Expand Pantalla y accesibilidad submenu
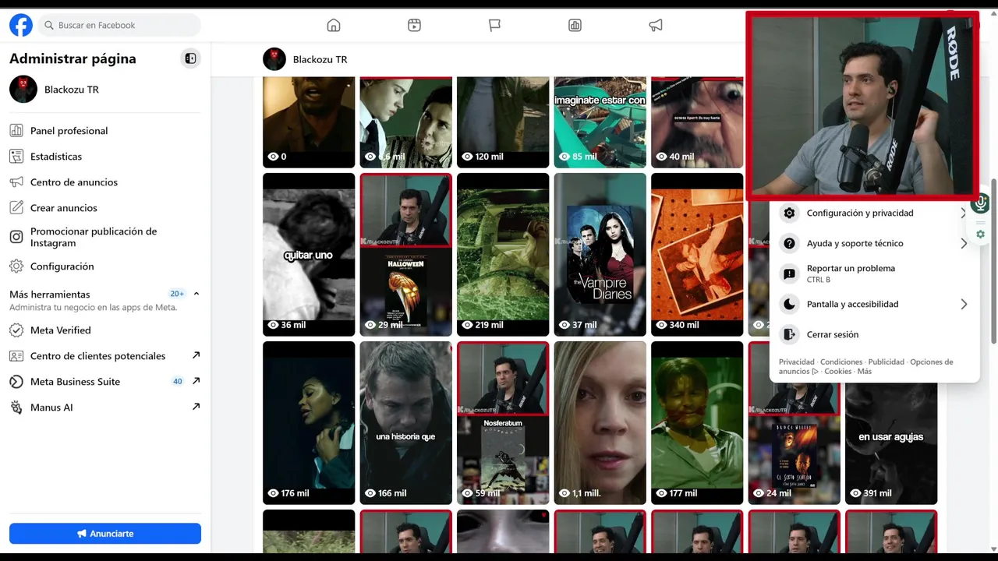The height and width of the screenshot is (561, 998). (964, 304)
